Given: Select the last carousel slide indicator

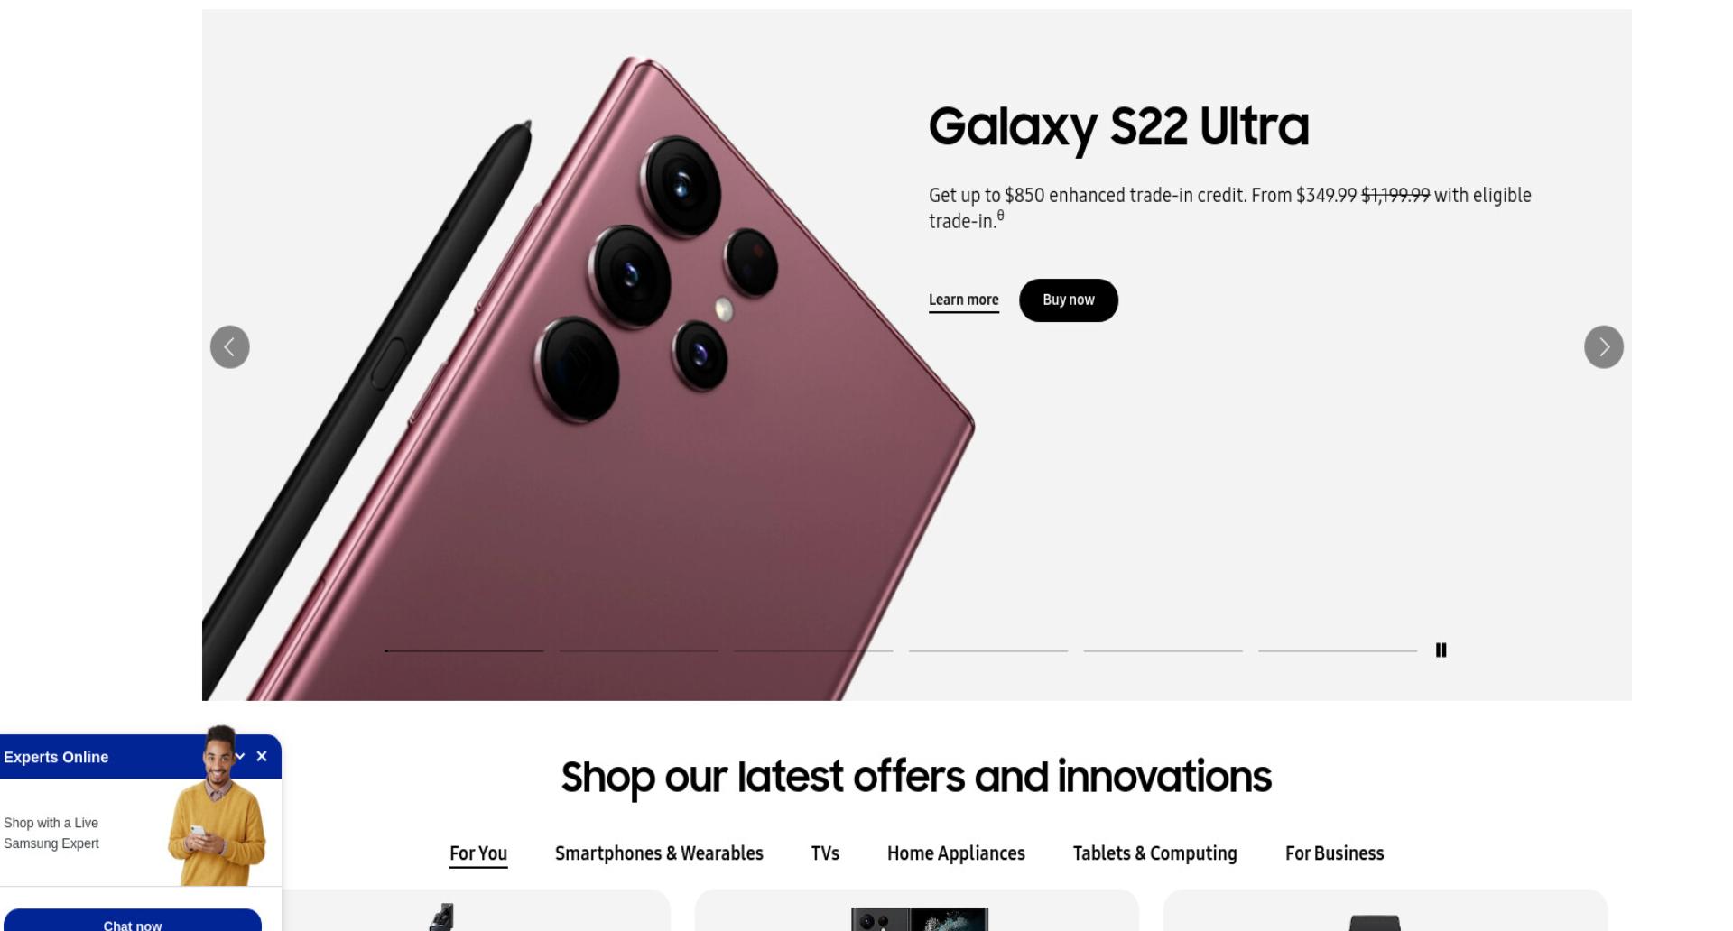Looking at the screenshot, I should pyautogui.click(x=1337, y=650).
